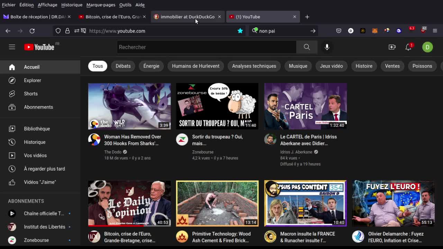This screenshot has height=249, width=443.
Task: Open the create video camera icon
Action: point(392,47)
